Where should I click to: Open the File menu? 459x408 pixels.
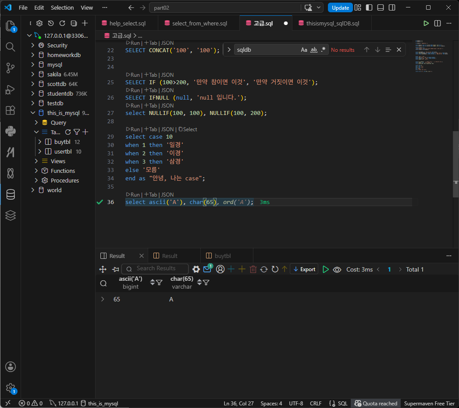(x=23, y=7)
